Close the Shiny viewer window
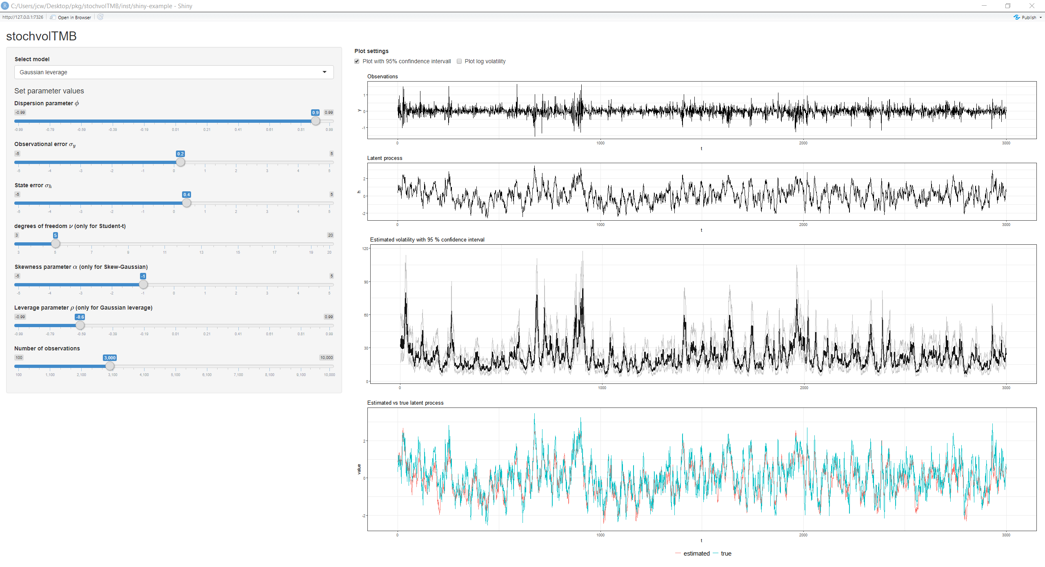Viewport: 1045px width, 567px height. pos(1032,6)
